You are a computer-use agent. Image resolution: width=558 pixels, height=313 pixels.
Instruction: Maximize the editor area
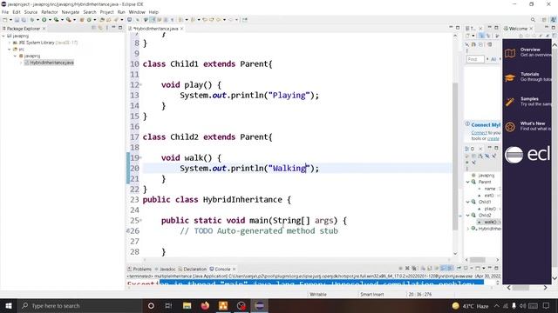(458, 28)
